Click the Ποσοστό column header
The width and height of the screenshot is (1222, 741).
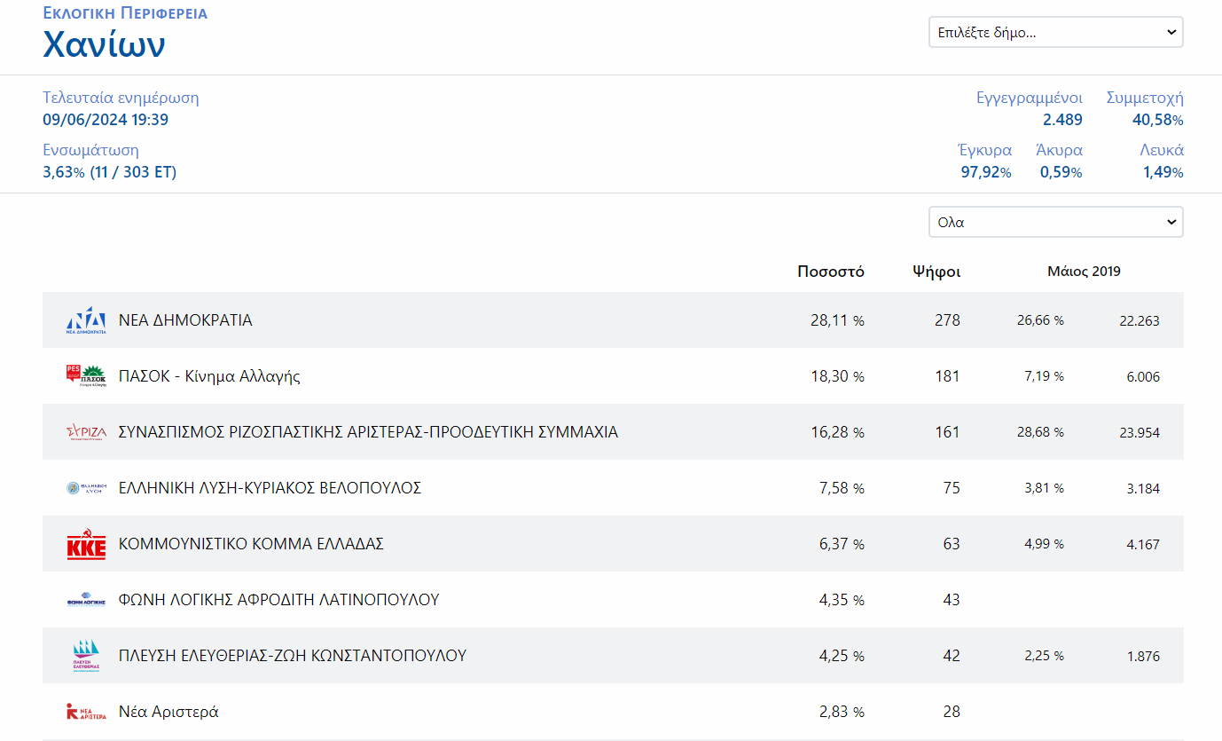pos(831,272)
